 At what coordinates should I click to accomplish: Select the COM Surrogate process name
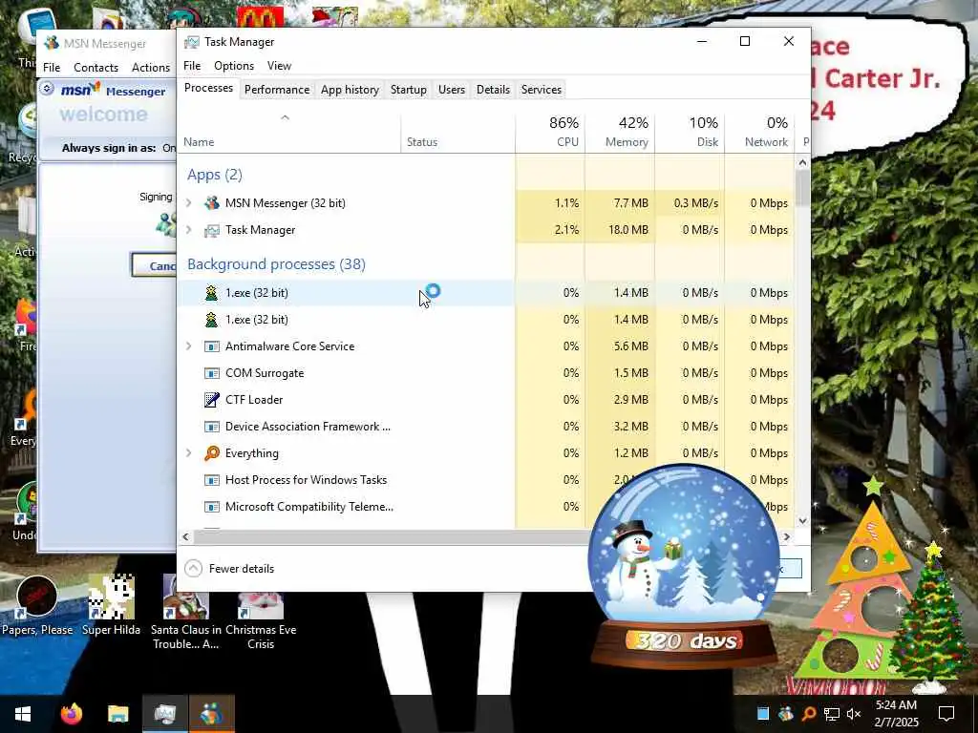[265, 373]
